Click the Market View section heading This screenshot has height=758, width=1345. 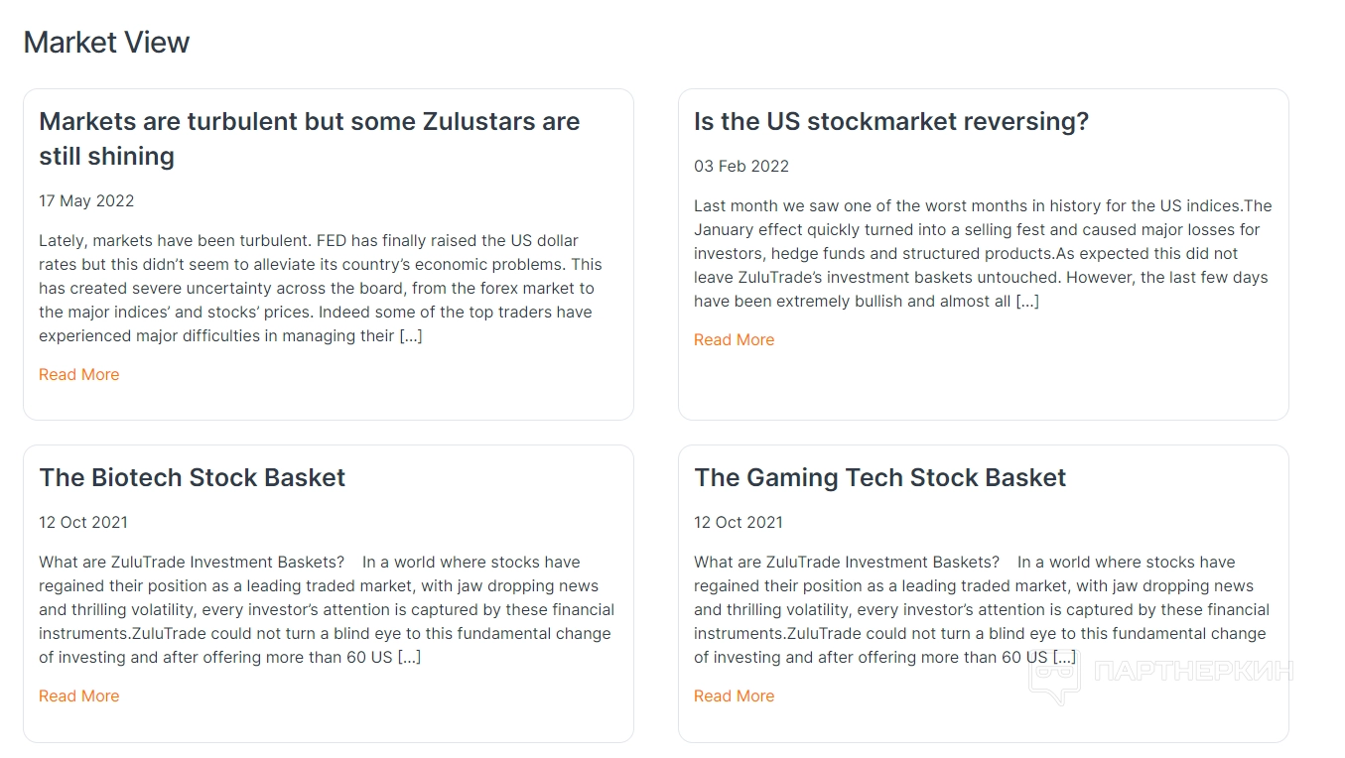(x=106, y=42)
